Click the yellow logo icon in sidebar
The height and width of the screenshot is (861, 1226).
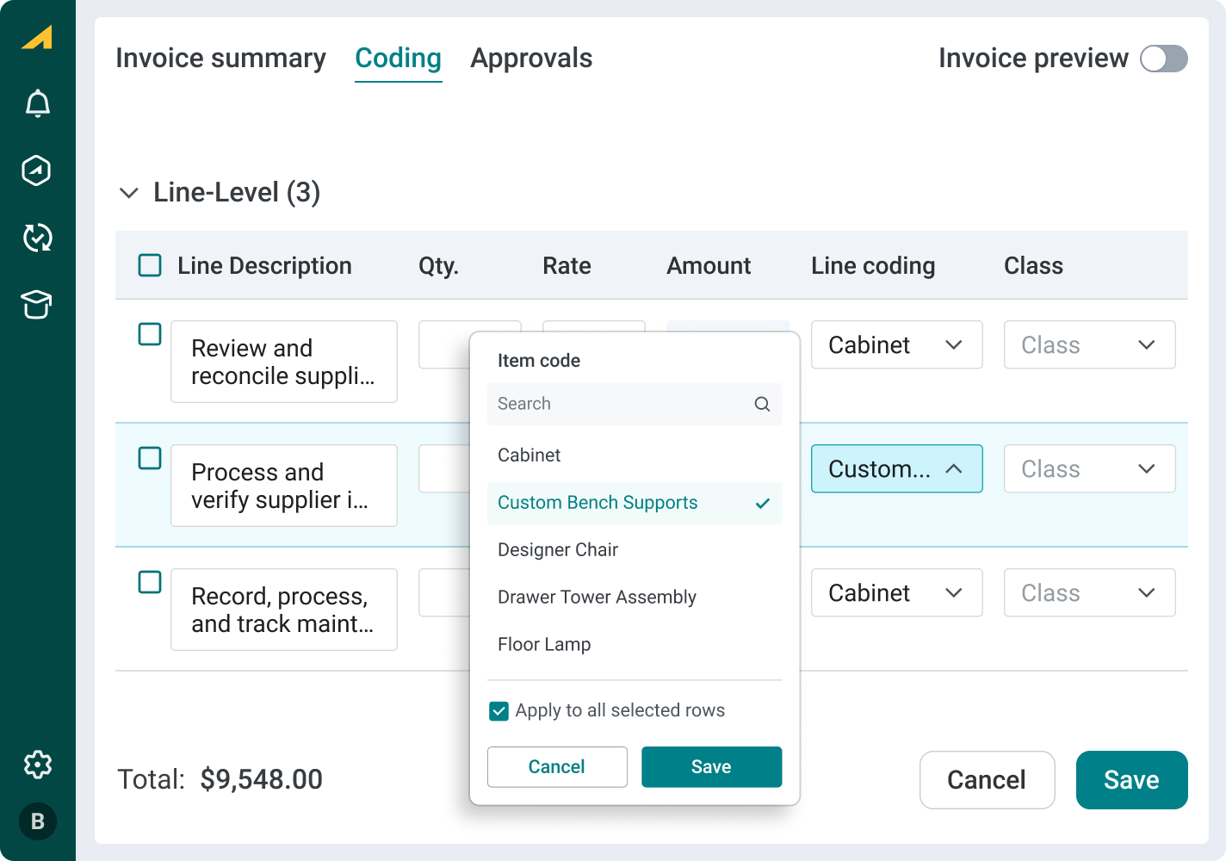[x=37, y=38]
